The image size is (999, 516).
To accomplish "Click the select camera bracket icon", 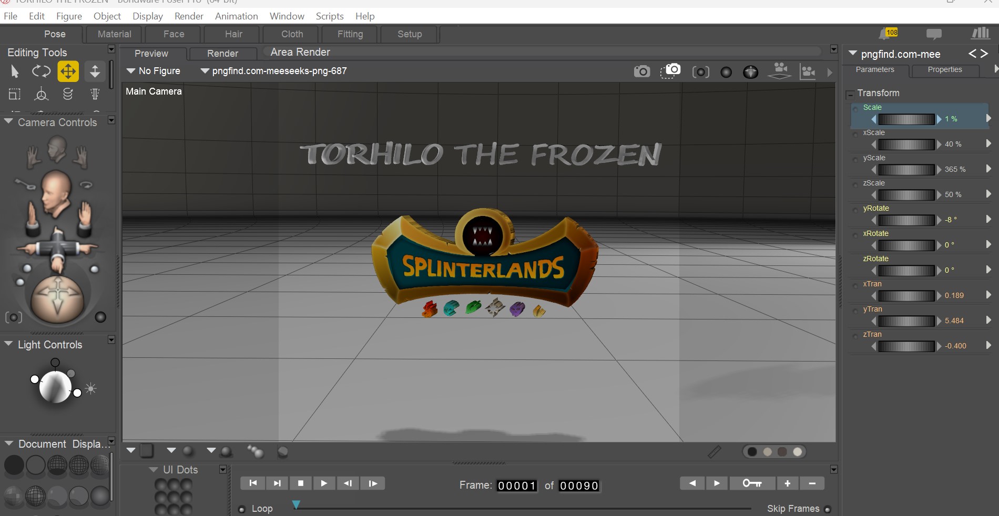I will (x=14, y=317).
